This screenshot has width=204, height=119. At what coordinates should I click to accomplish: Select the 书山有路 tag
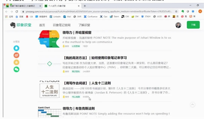tap(76, 97)
